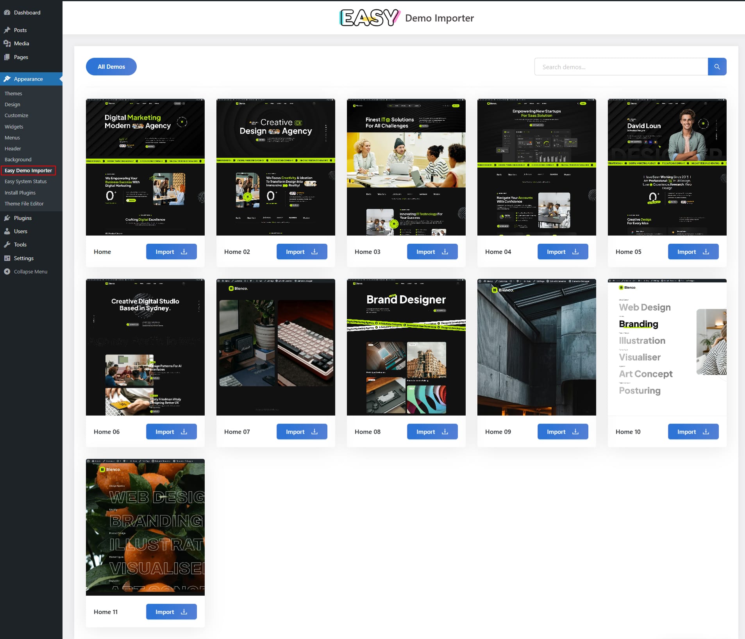745x639 pixels.
Task: Preview the Home 05 David Loun thumbnail
Action: coord(667,167)
